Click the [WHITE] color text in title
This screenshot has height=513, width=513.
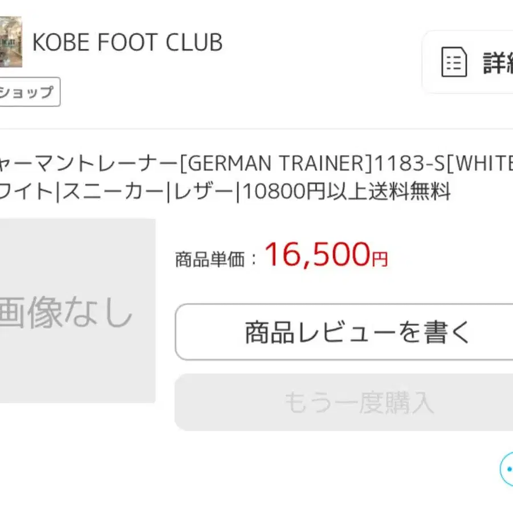point(479,162)
